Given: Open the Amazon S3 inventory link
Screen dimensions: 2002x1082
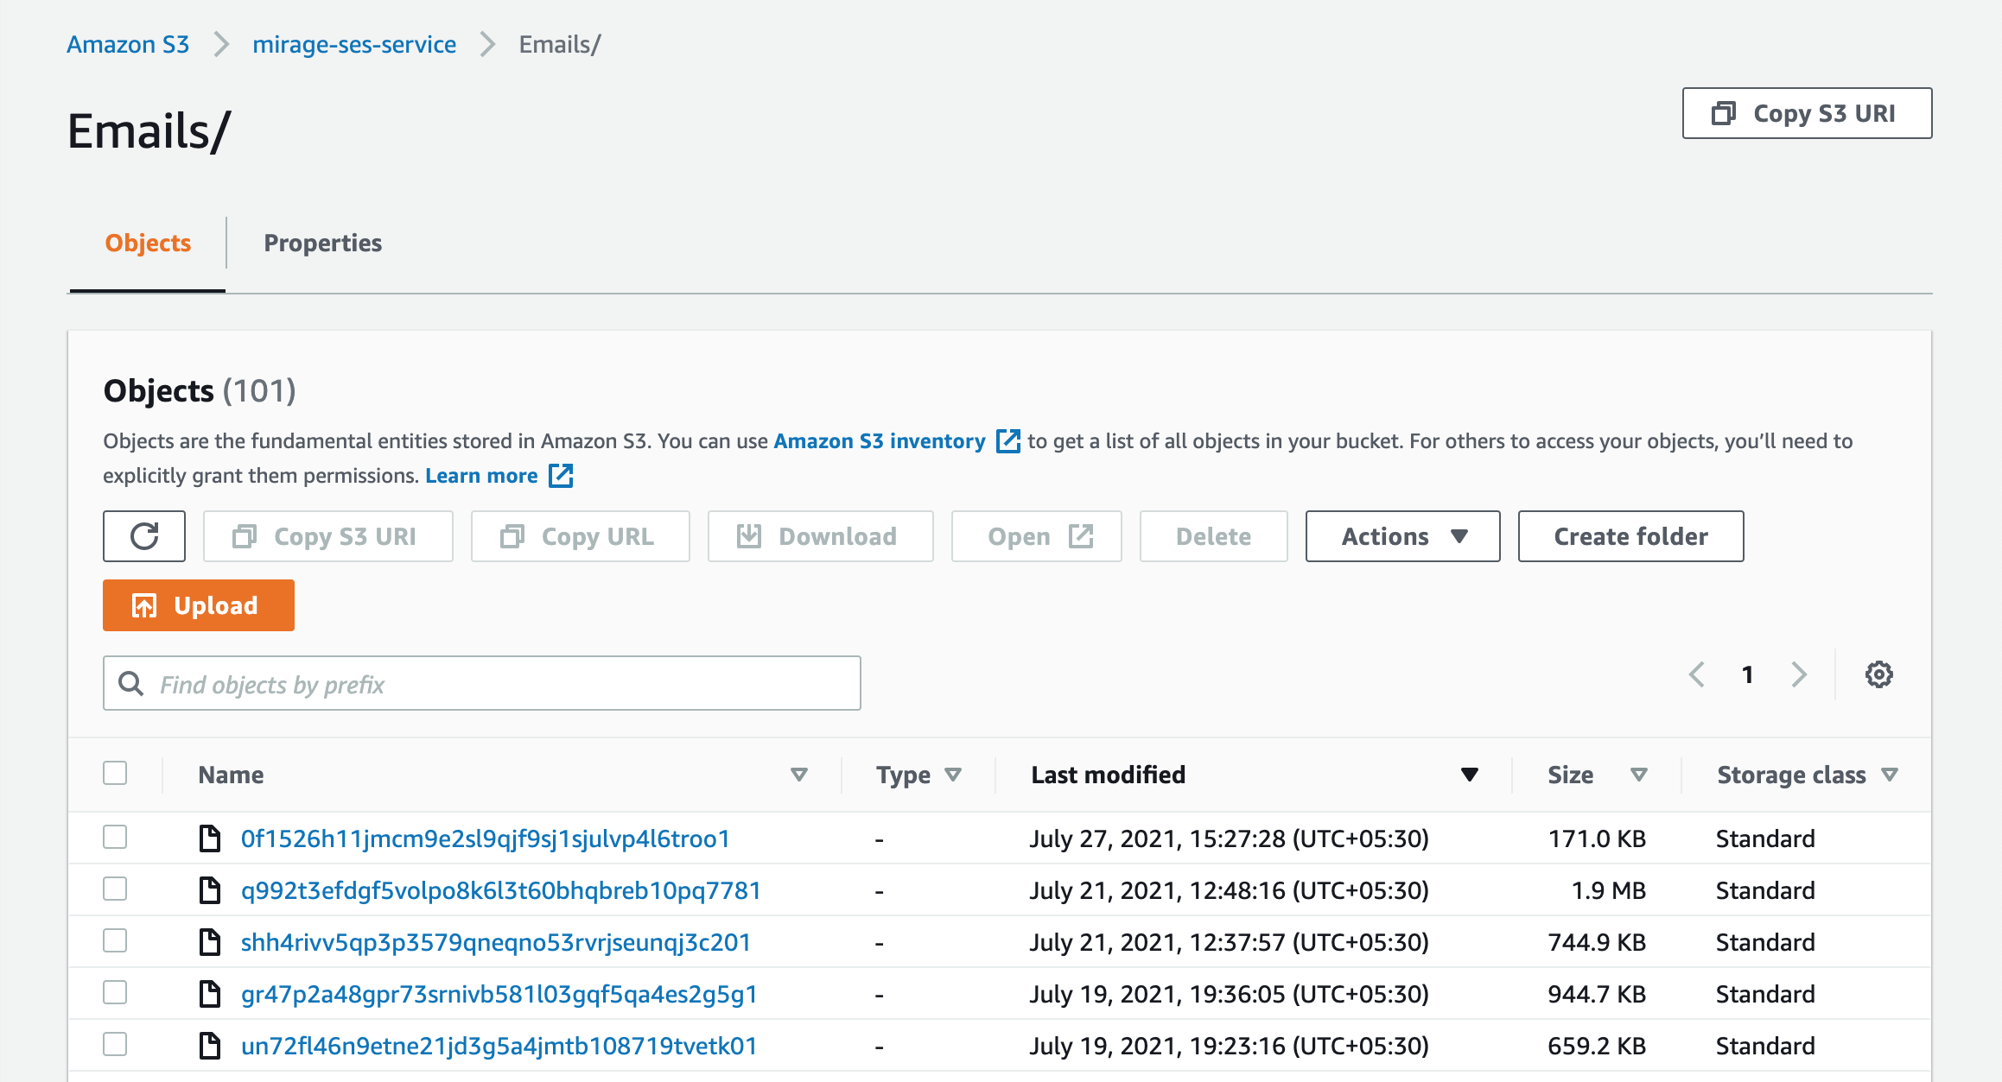Looking at the screenshot, I should (880, 440).
